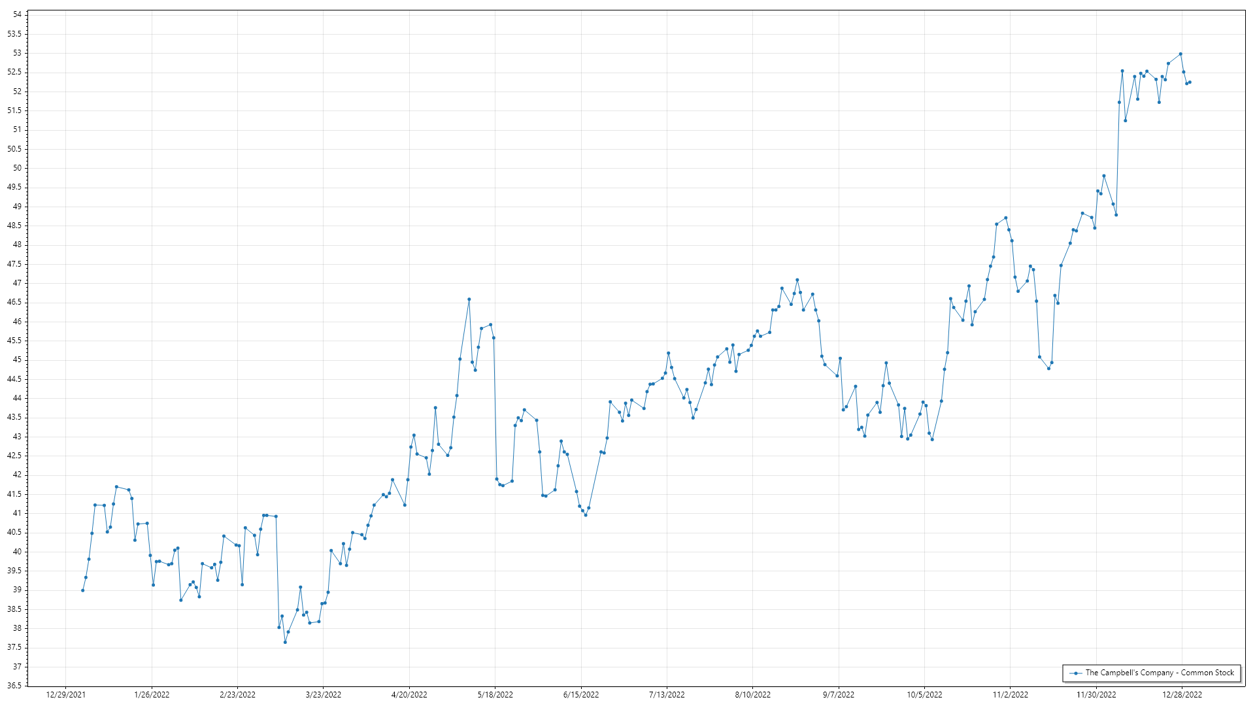This screenshot has height=706, width=1255.
Task: Click the 45 label on the y-axis
Action: (x=17, y=360)
